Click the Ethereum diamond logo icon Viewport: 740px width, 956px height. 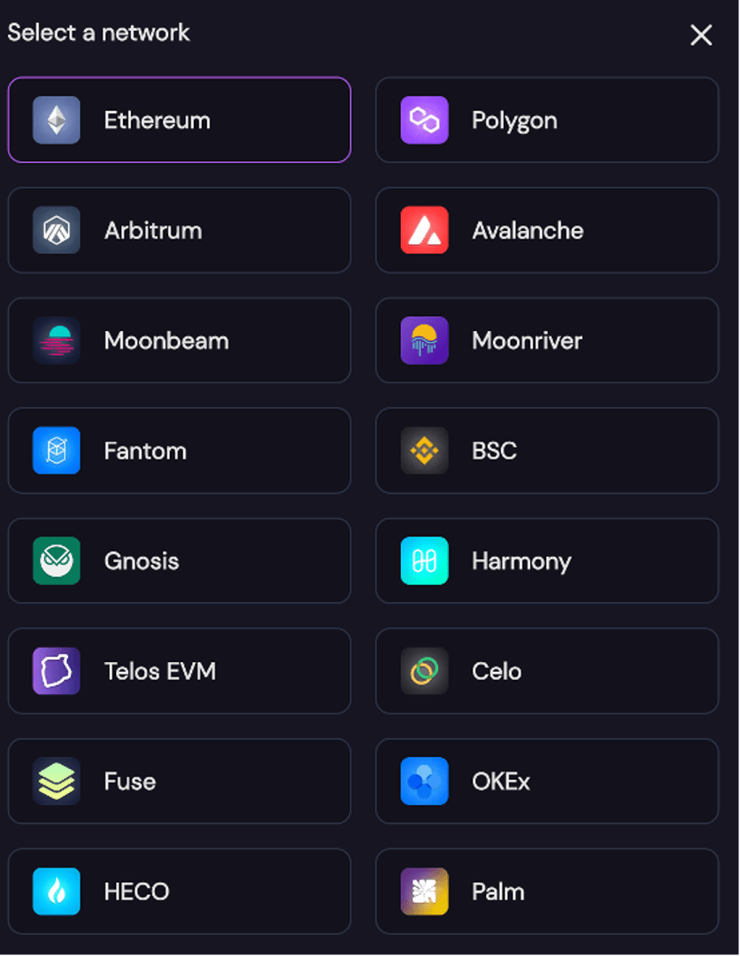pos(57,120)
